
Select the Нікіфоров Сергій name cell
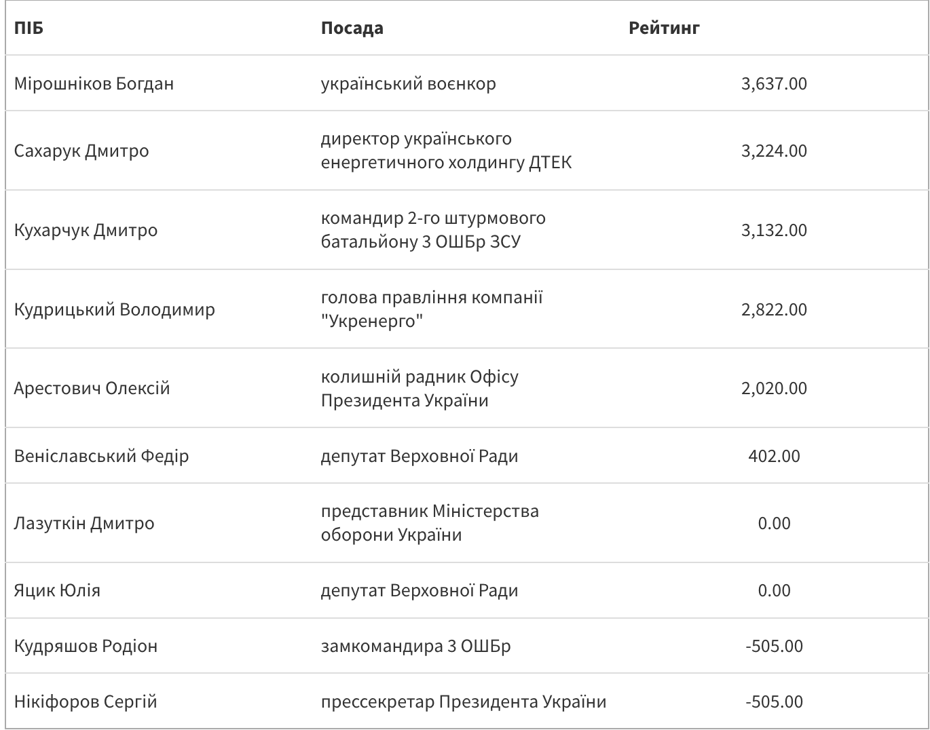click(86, 702)
